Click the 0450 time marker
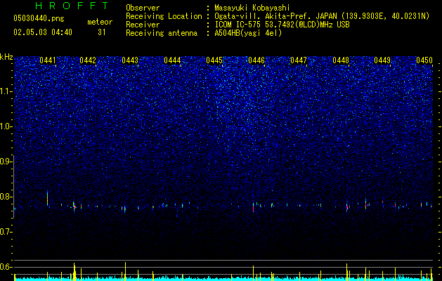 point(424,60)
